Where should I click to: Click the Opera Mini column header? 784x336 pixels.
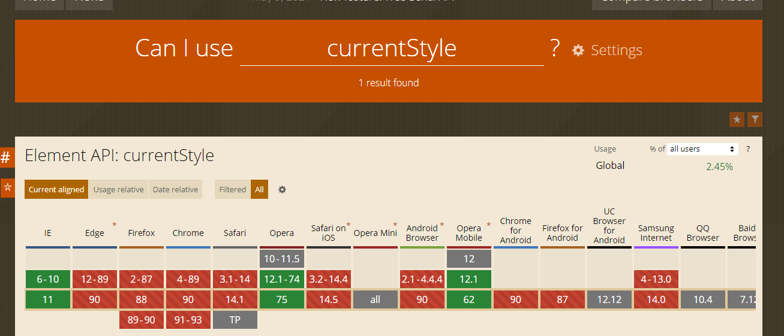coord(376,233)
